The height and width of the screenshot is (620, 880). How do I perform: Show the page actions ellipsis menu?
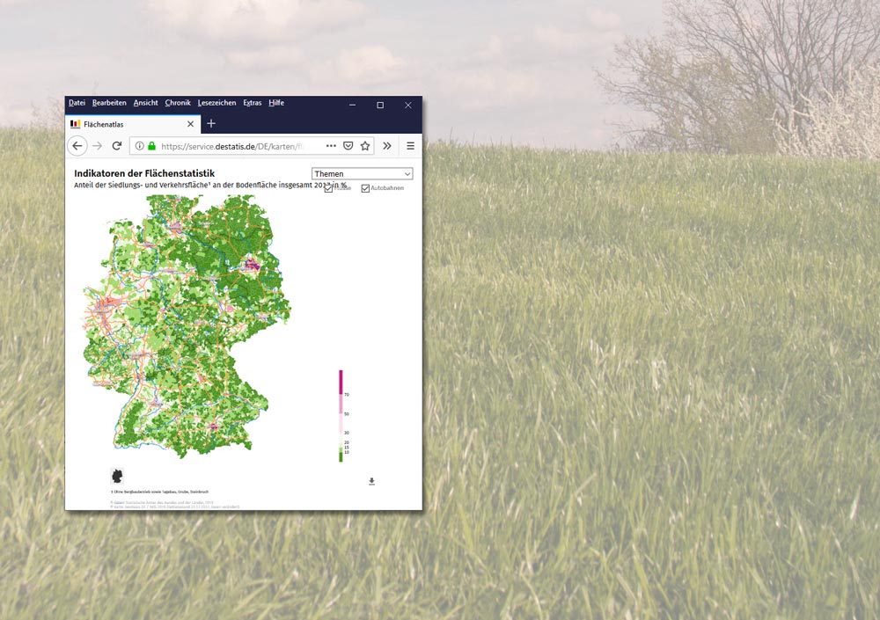pos(331,145)
